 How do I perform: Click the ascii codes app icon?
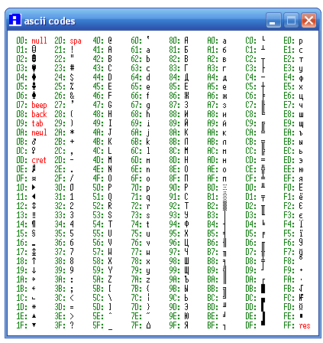point(15,20)
